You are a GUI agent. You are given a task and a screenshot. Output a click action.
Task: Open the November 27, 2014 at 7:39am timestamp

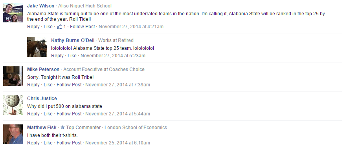coord(118,85)
